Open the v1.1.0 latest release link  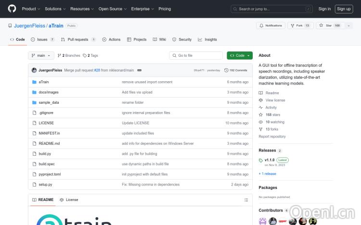(270, 160)
